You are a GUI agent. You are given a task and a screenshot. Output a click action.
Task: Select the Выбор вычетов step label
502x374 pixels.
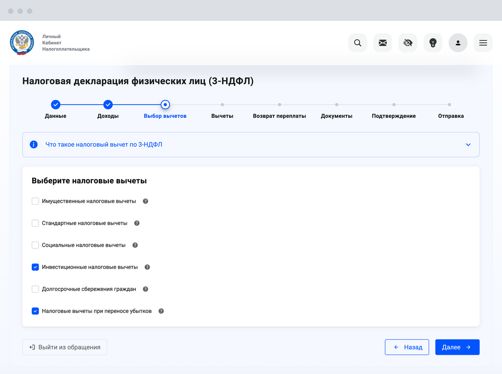(165, 116)
